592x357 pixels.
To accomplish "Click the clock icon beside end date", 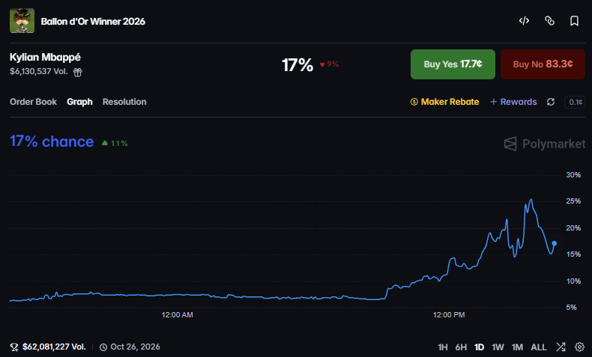I will [103, 347].
